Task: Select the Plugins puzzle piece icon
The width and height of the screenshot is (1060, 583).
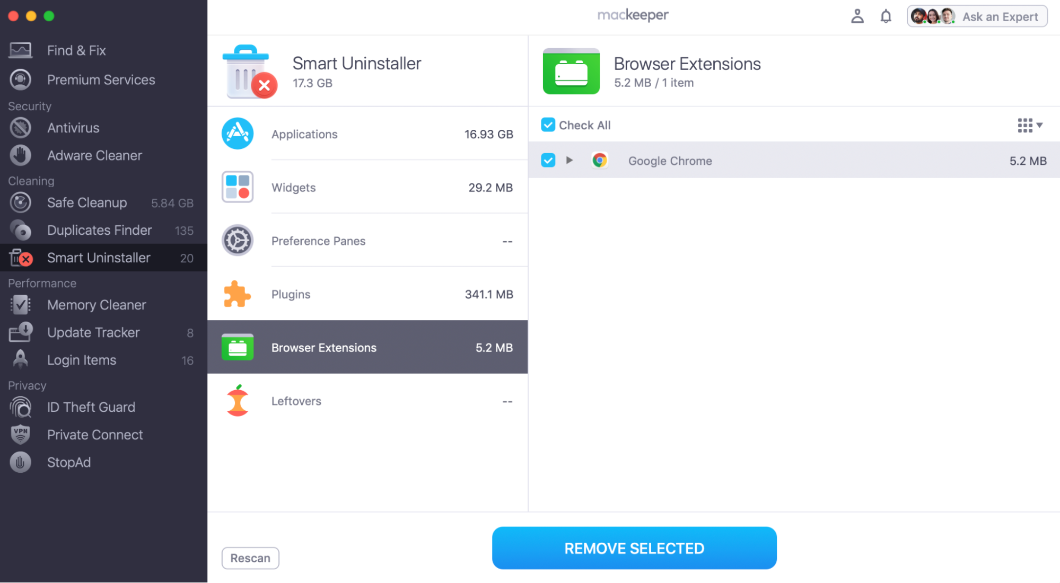Action: click(x=237, y=294)
